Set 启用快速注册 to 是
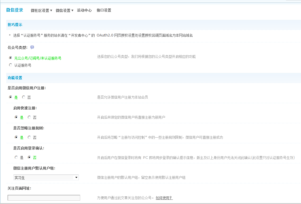301x204 pixels. point(16,117)
